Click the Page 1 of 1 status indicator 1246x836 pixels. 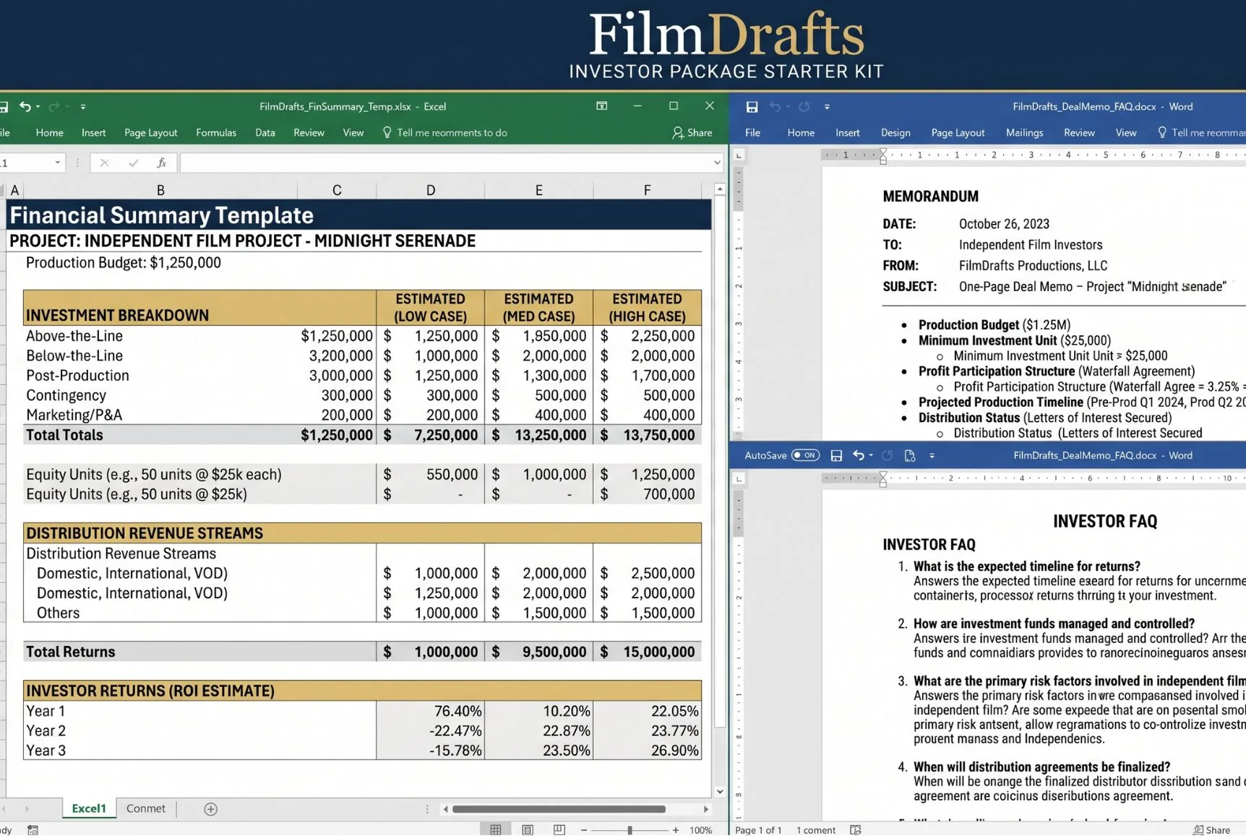(758, 830)
